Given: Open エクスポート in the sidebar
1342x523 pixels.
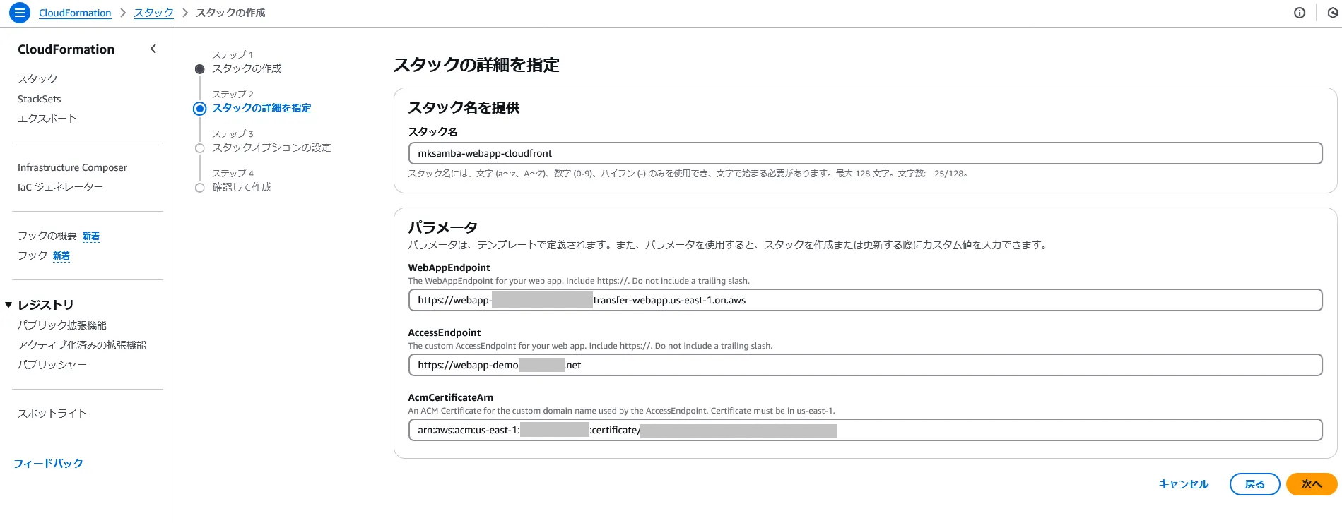Looking at the screenshot, I should tap(47, 118).
